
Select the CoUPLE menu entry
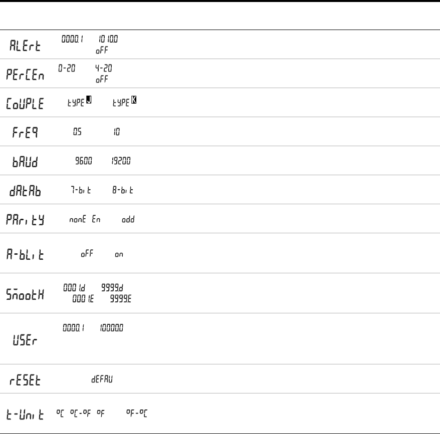(25, 104)
